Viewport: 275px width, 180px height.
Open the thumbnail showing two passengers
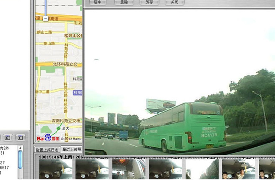(238, 169)
